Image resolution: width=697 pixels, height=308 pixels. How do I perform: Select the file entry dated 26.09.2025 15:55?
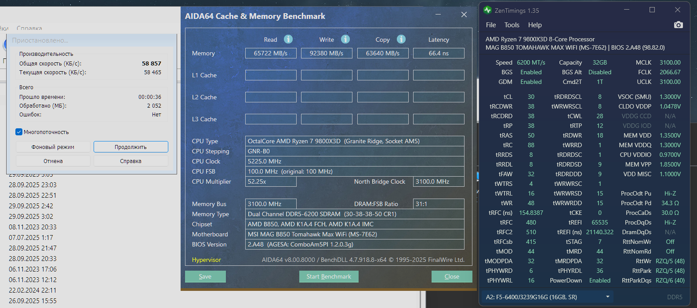[33, 301]
